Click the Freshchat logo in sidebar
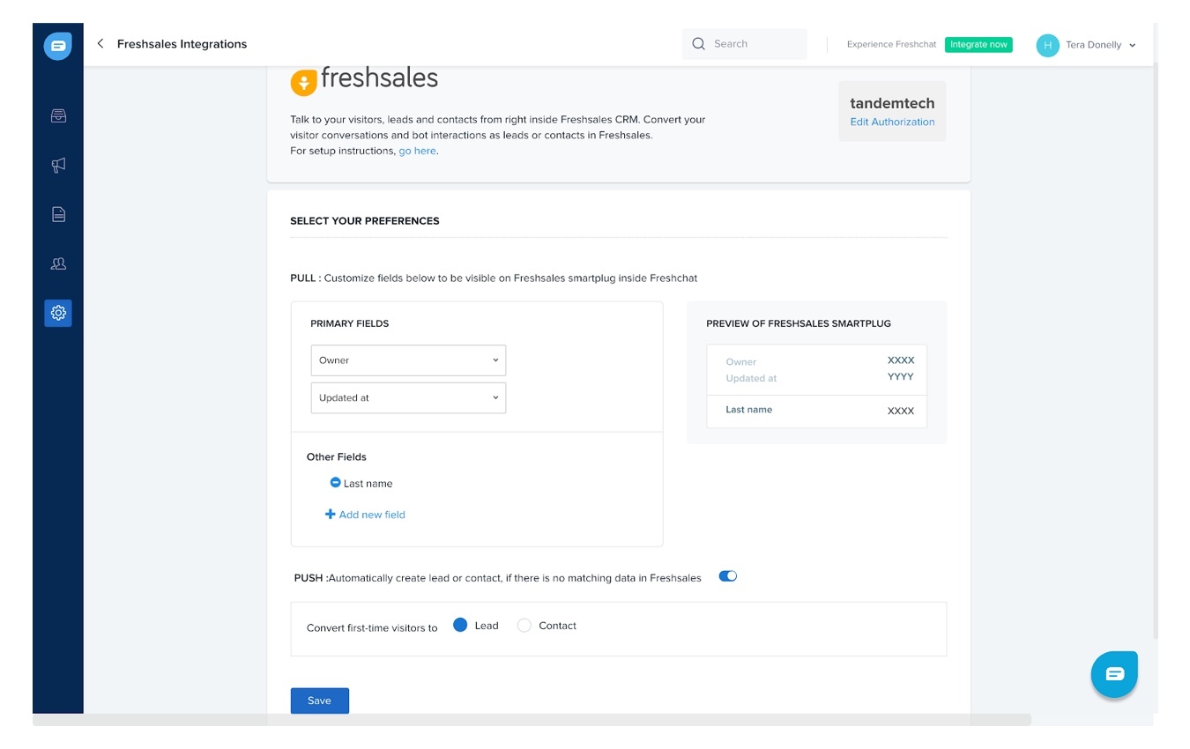The height and width of the screenshot is (749, 1190). click(x=58, y=45)
